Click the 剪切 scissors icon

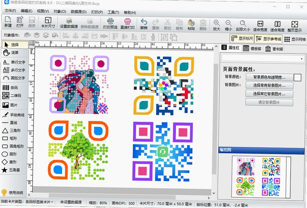[x=167, y=24]
